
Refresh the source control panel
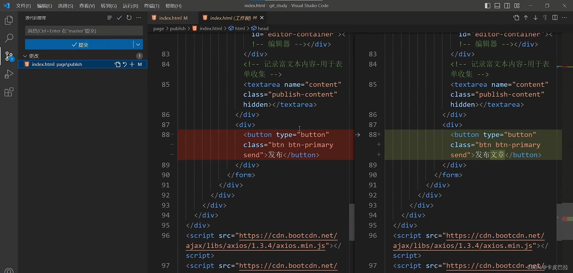(129, 18)
